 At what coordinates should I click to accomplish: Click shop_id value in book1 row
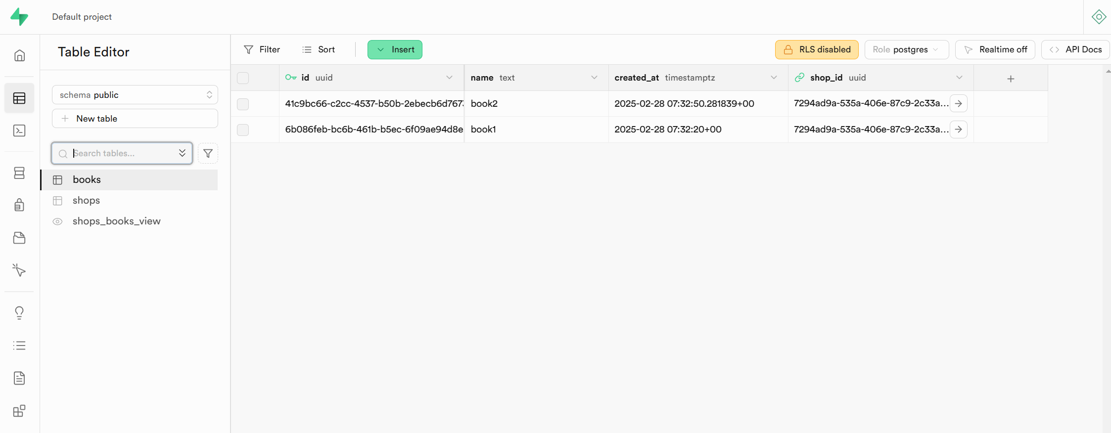click(x=871, y=130)
